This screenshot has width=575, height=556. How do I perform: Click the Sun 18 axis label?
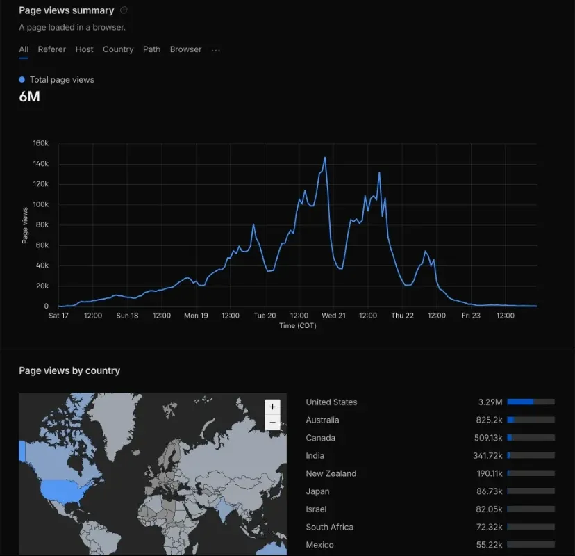tap(127, 316)
